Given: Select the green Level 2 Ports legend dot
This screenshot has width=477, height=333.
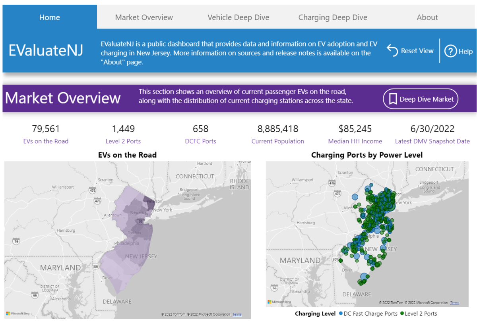Looking at the screenshot, I should [402, 314].
